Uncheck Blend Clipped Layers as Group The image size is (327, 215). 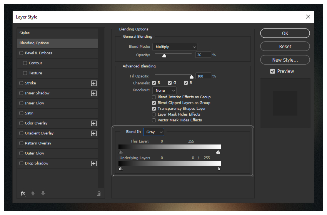(x=154, y=103)
